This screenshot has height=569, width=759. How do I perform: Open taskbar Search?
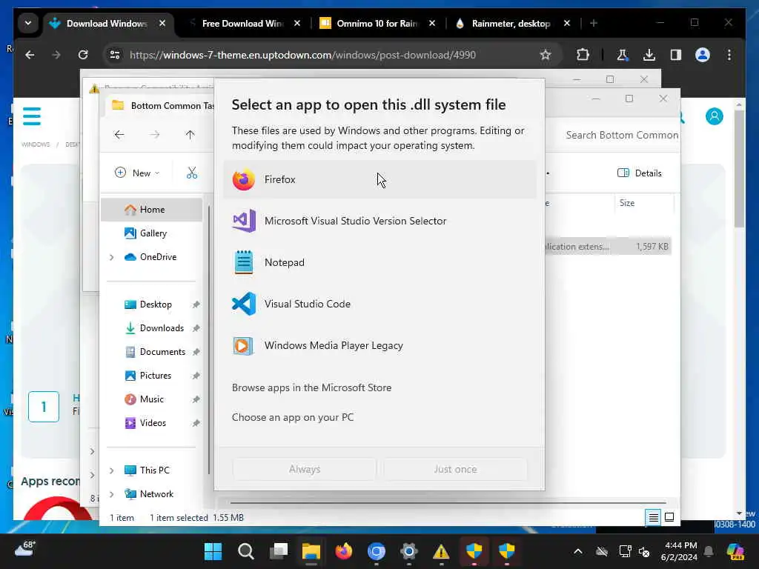click(246, 551)
